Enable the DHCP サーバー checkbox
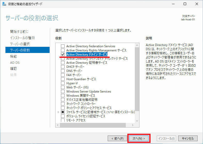203x144 pixels. (63, 67)
